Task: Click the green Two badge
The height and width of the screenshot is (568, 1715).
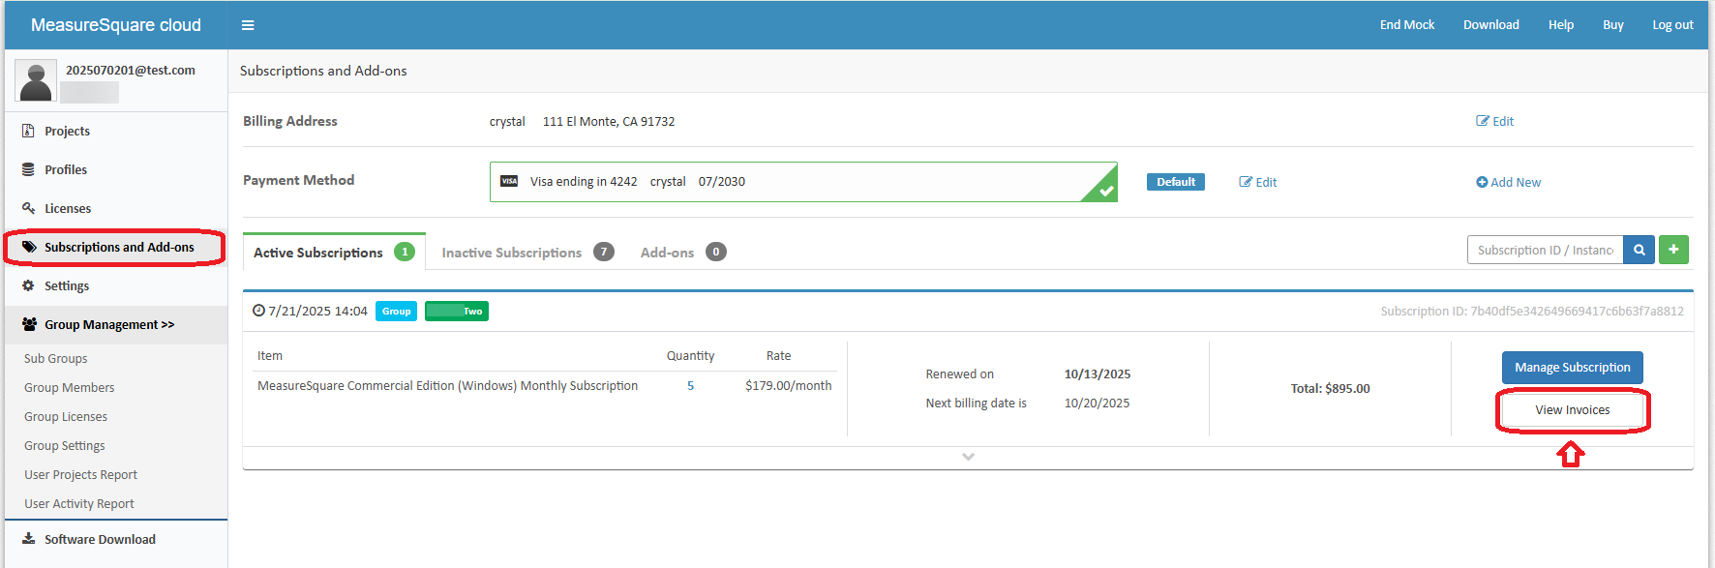Action: click(x=457, y=311)
